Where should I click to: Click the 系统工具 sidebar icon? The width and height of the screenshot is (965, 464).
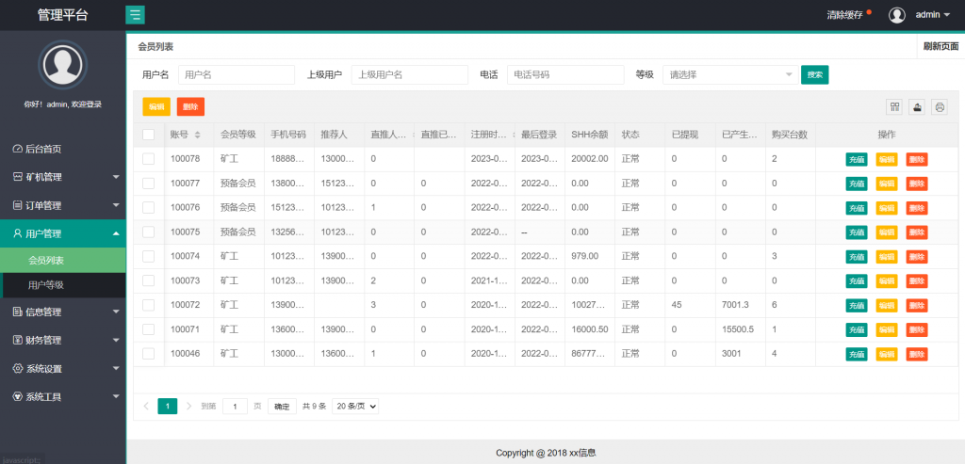click(x=18, y=397)
